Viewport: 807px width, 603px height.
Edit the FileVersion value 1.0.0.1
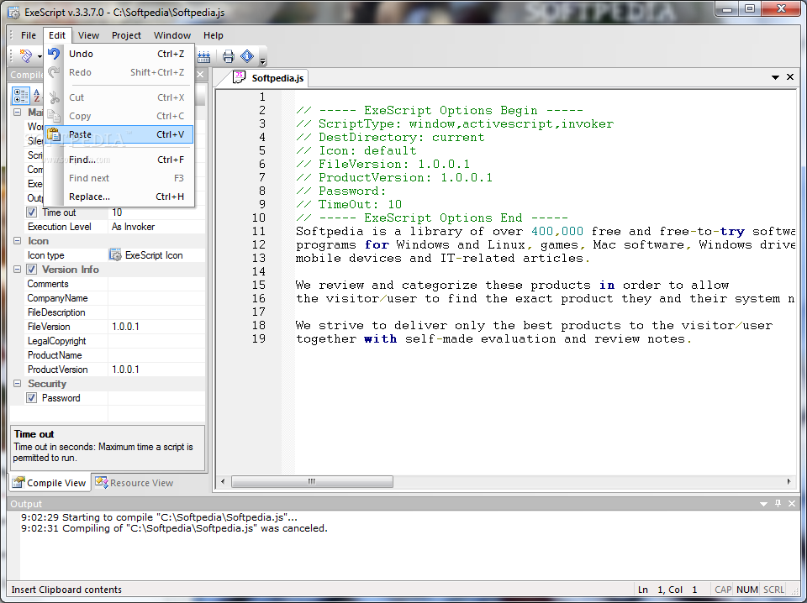click(156, 327)
